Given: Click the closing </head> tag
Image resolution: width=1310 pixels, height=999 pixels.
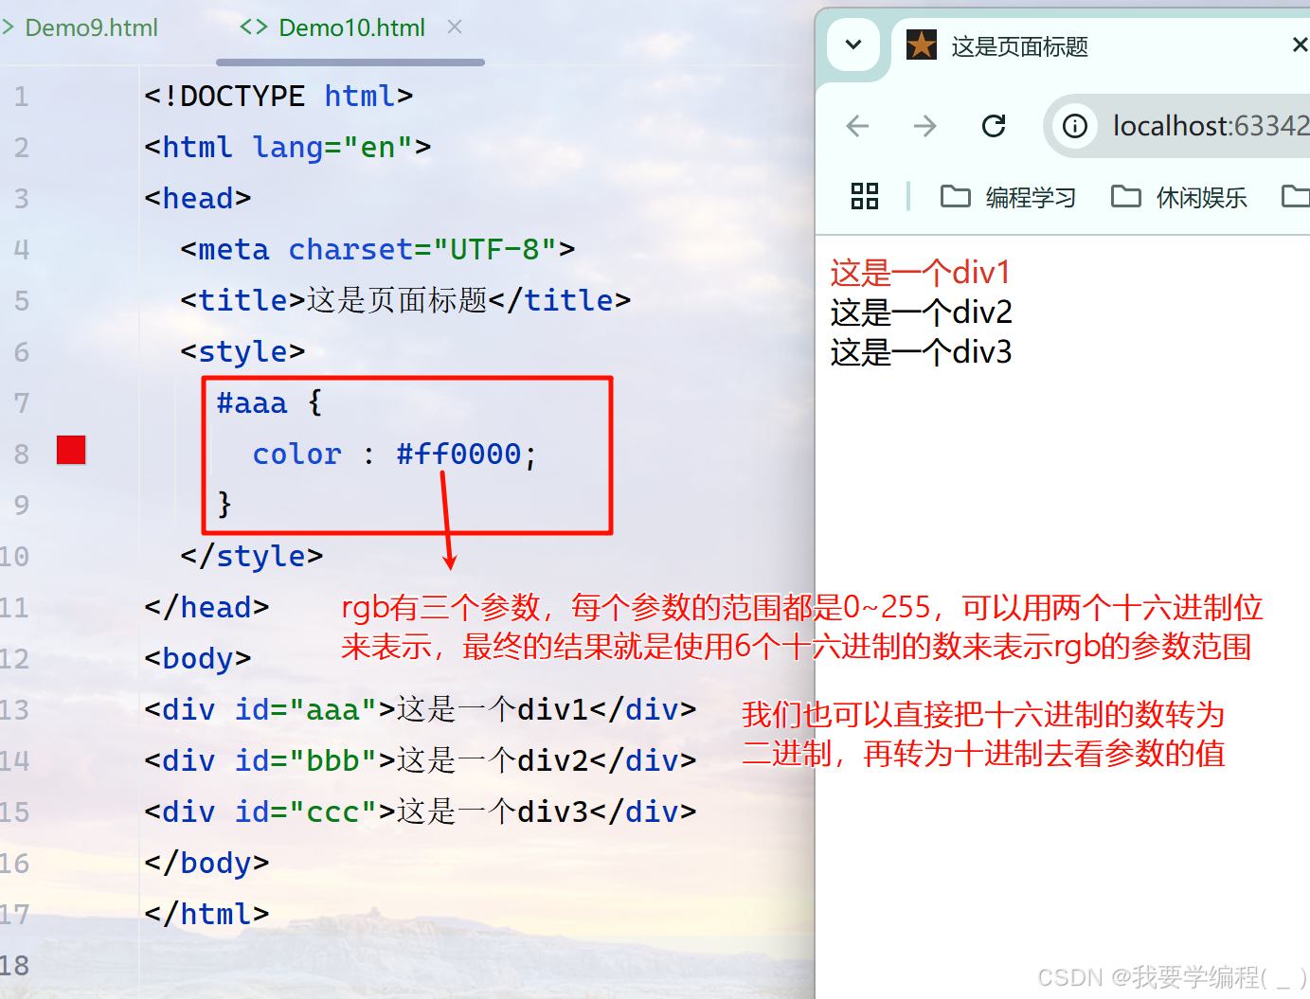Looking at the screenshot, I should (206, 608).
